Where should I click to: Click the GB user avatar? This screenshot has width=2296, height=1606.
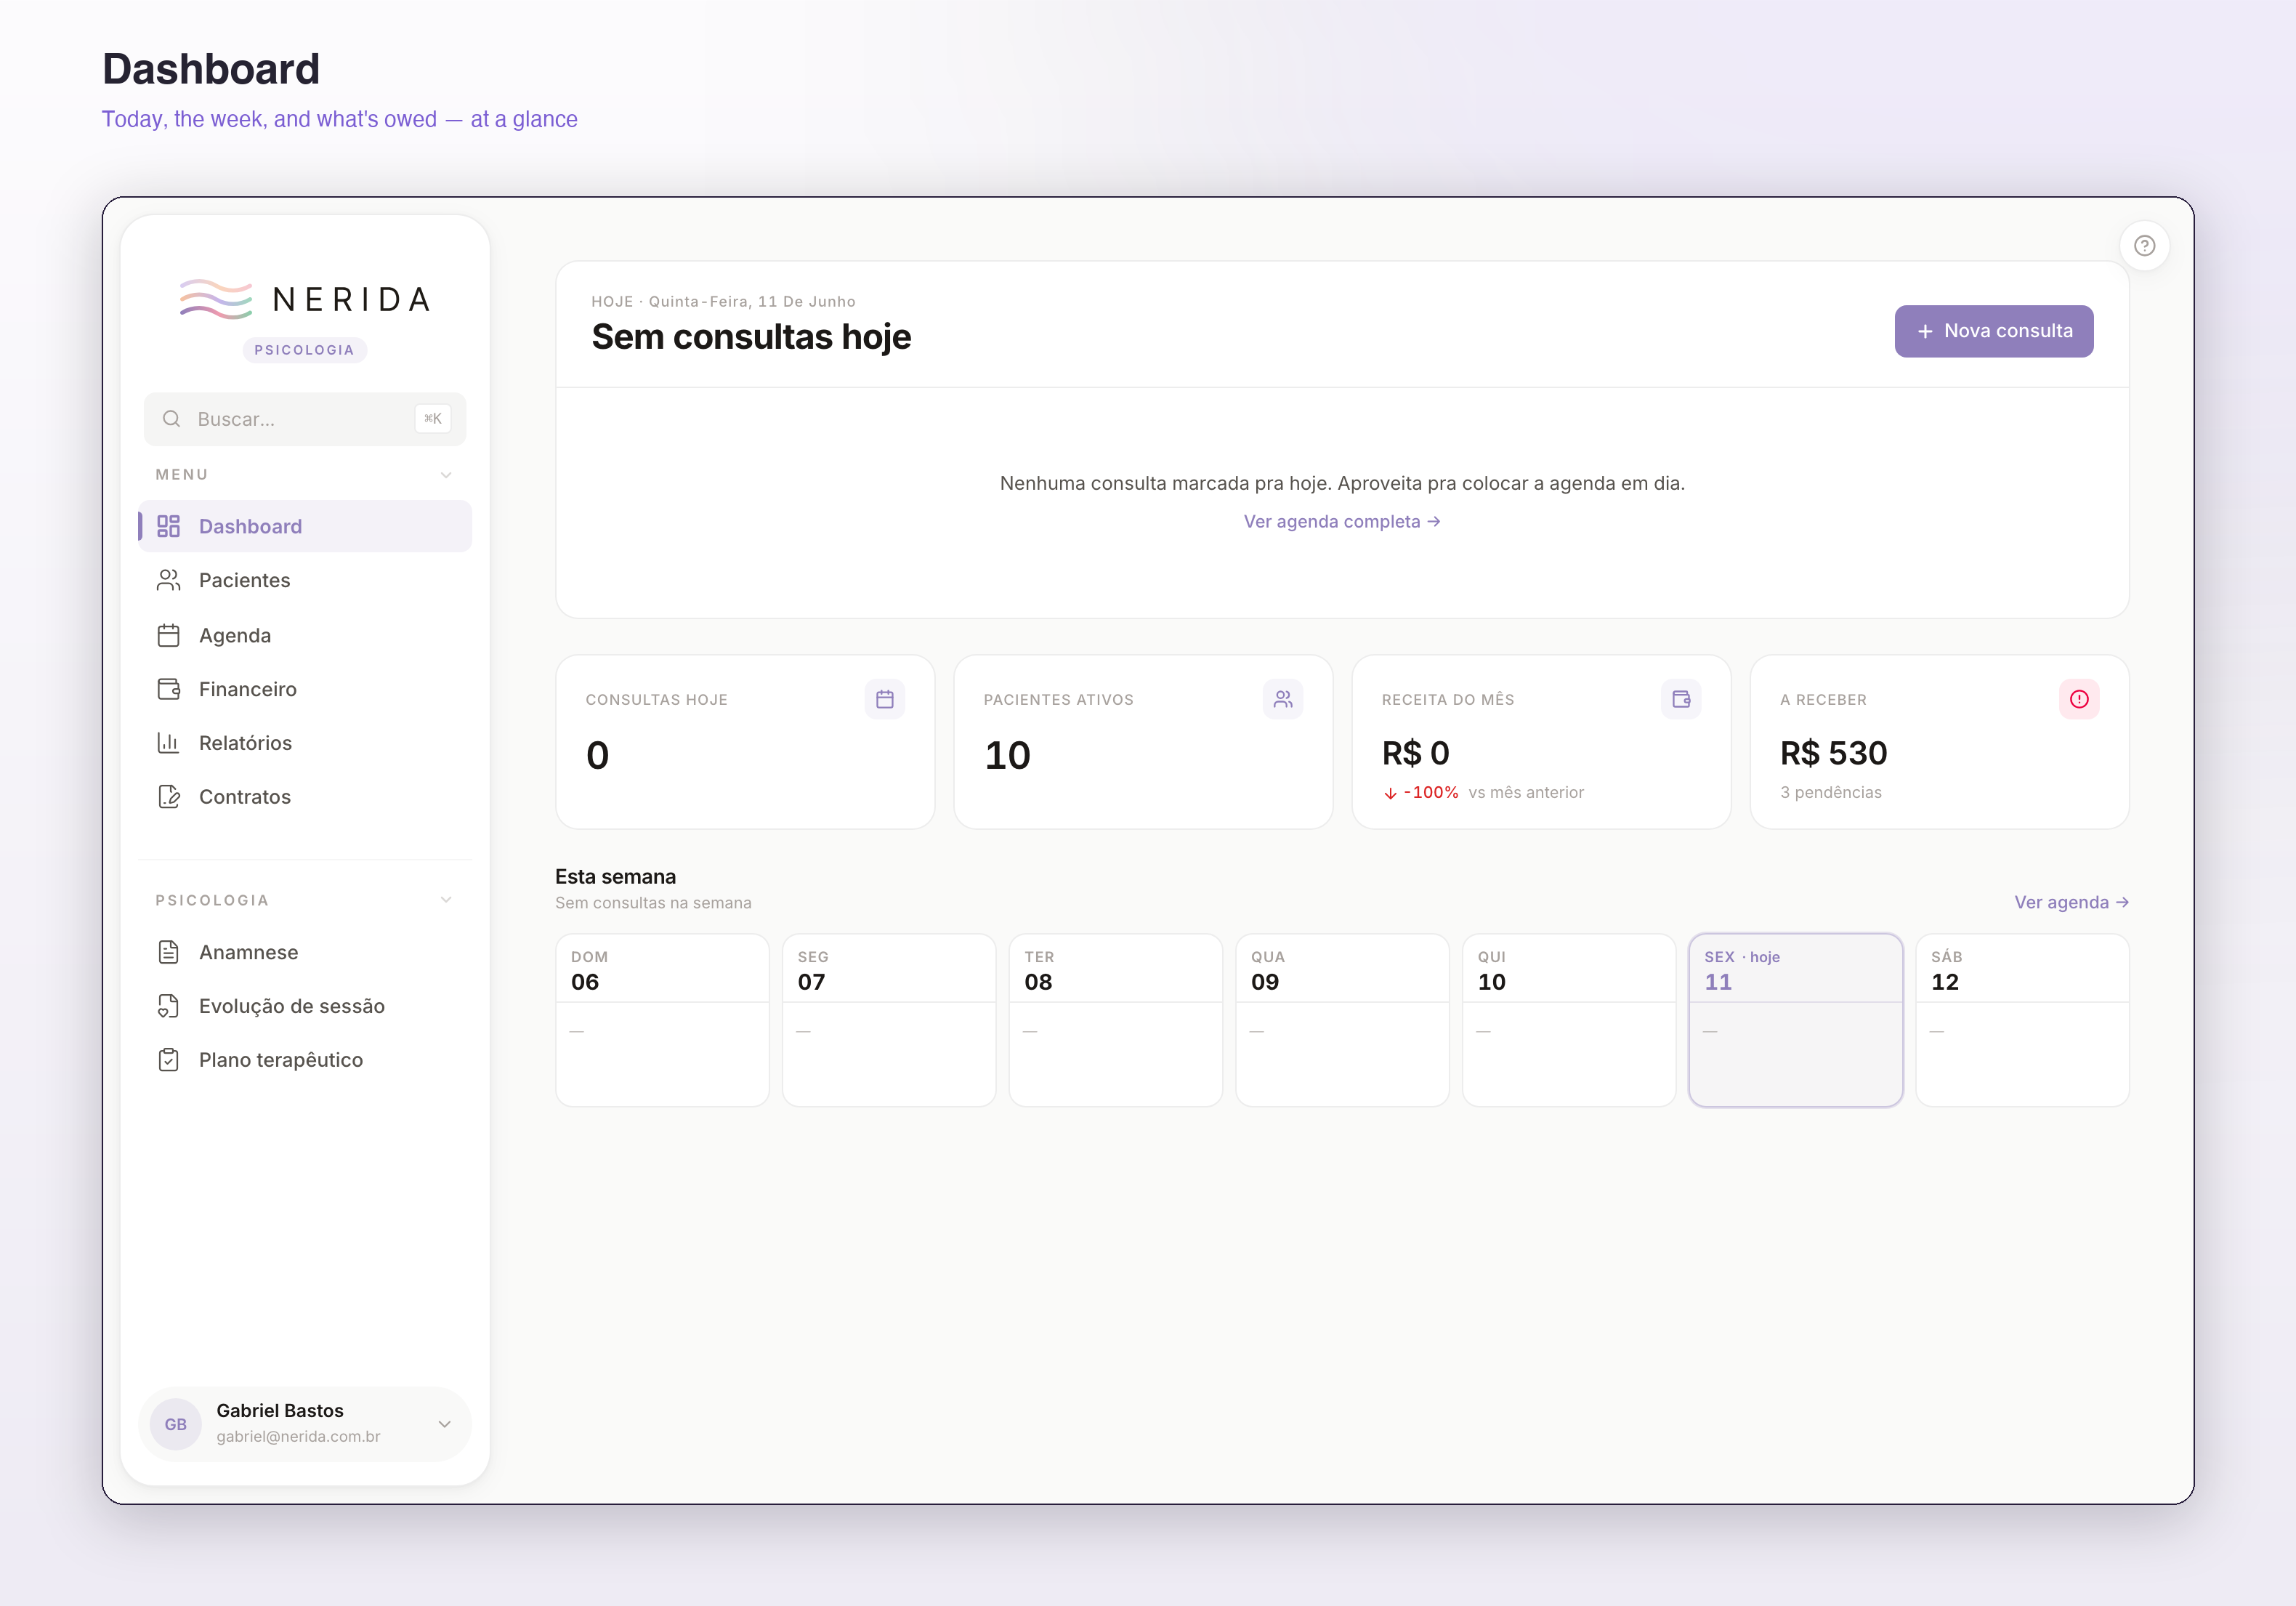tap(176, 1424)
